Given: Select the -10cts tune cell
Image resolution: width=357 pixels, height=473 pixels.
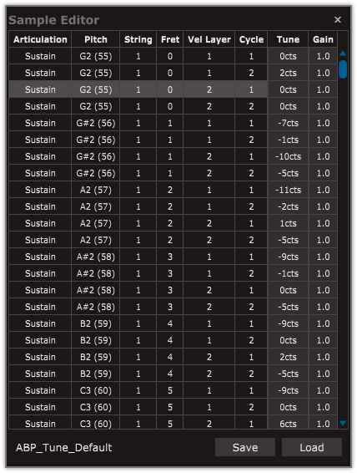Looking at the screenshot, I should point(288,156).
